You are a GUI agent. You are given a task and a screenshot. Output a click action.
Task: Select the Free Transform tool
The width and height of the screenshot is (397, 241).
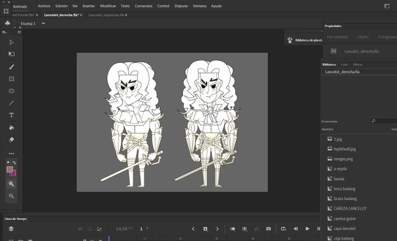(12, 54)
